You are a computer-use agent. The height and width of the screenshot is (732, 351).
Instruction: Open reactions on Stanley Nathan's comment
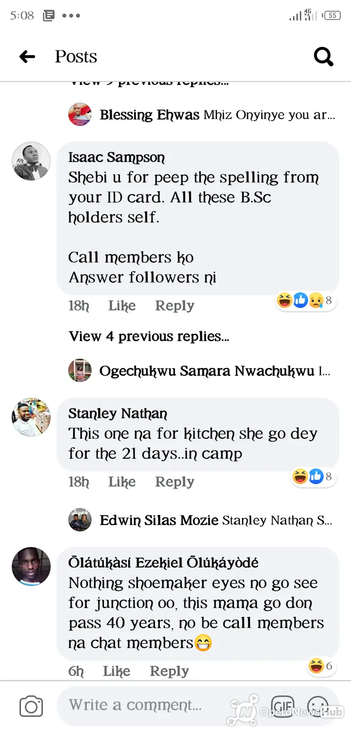(x=314, y=476)
